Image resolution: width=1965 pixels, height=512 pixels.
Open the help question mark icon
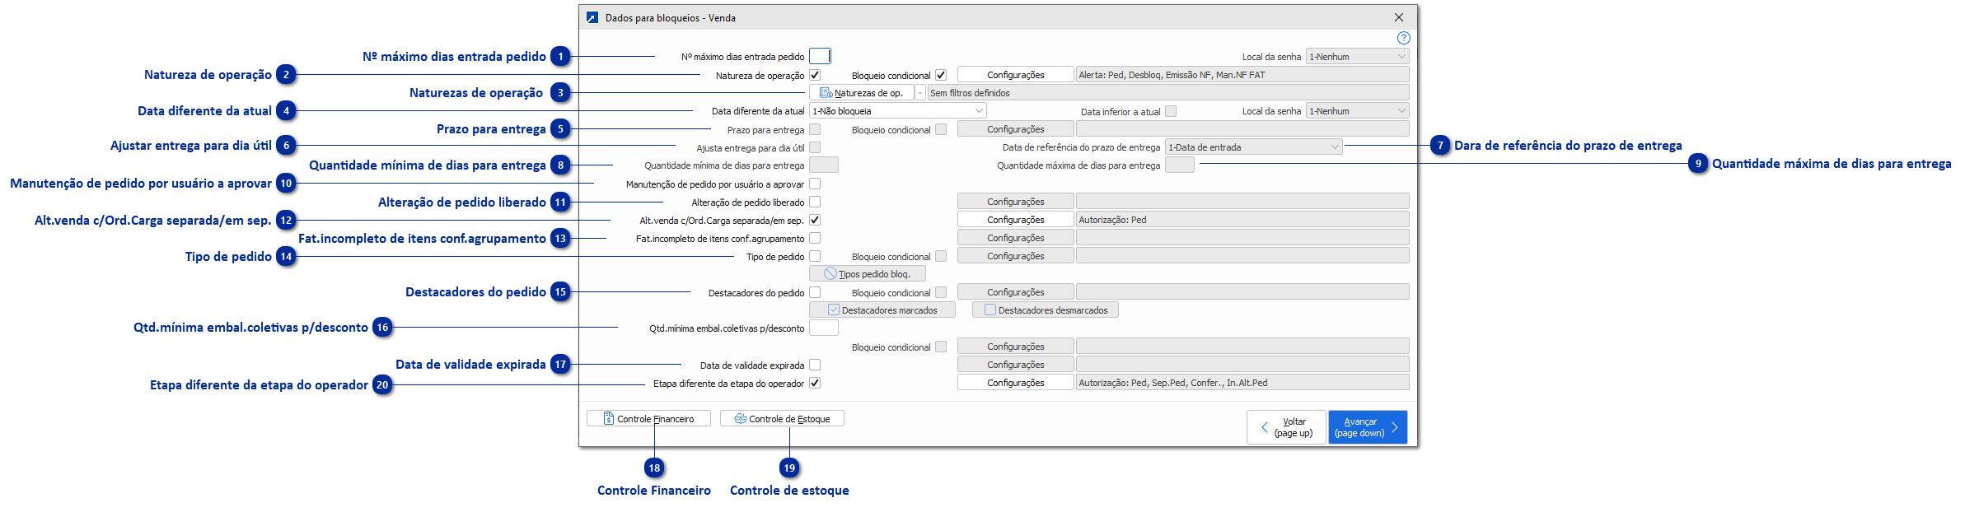1403,38
